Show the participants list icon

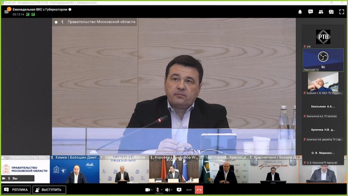pyautogui.click(x=321, y=12)
